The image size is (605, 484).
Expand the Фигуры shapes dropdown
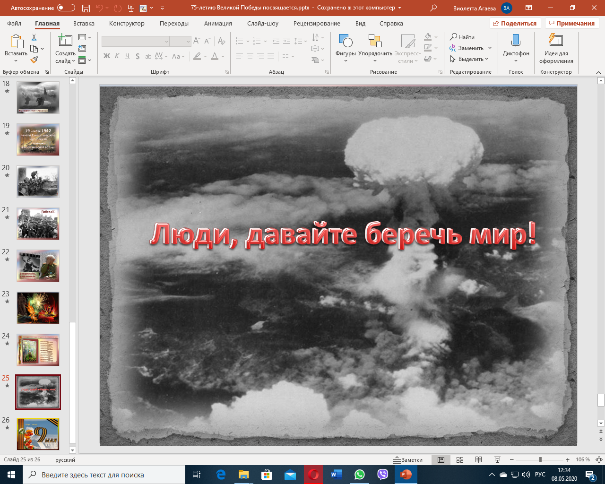(346, 48)
